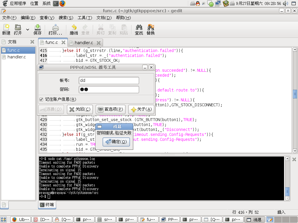298x223 pixels.
Task: Click the About (关于) button
Action: tap(141, 109)
